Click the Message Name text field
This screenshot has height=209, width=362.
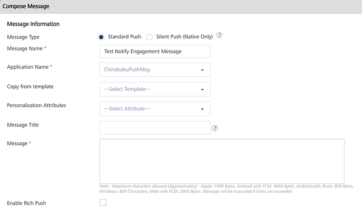tap(155, 51)
